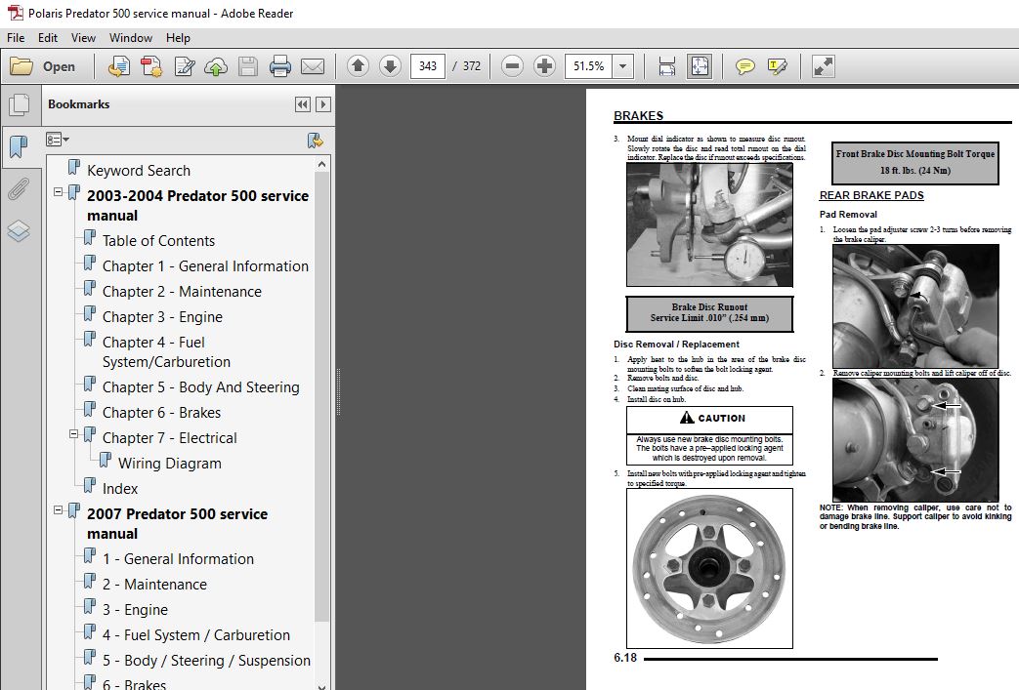Image resolution: width=1019 pixels, height=690 pixels.
Task: Open the Table of Contents bookmark
Action: pyautogui.click(x=158, y=241)
